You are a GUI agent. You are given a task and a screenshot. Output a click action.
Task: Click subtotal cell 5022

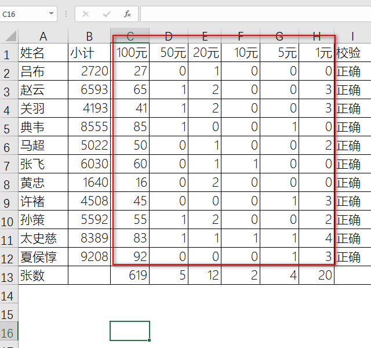click(x=89, y=146)
